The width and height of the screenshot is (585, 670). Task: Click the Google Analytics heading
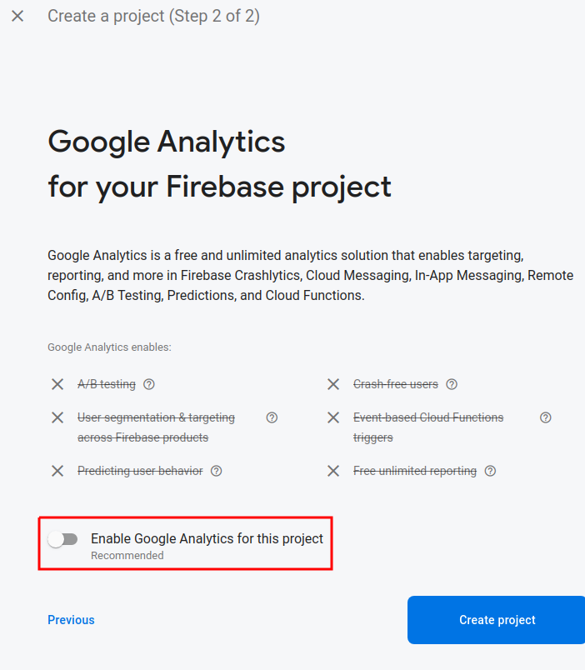tap(166, 142)
